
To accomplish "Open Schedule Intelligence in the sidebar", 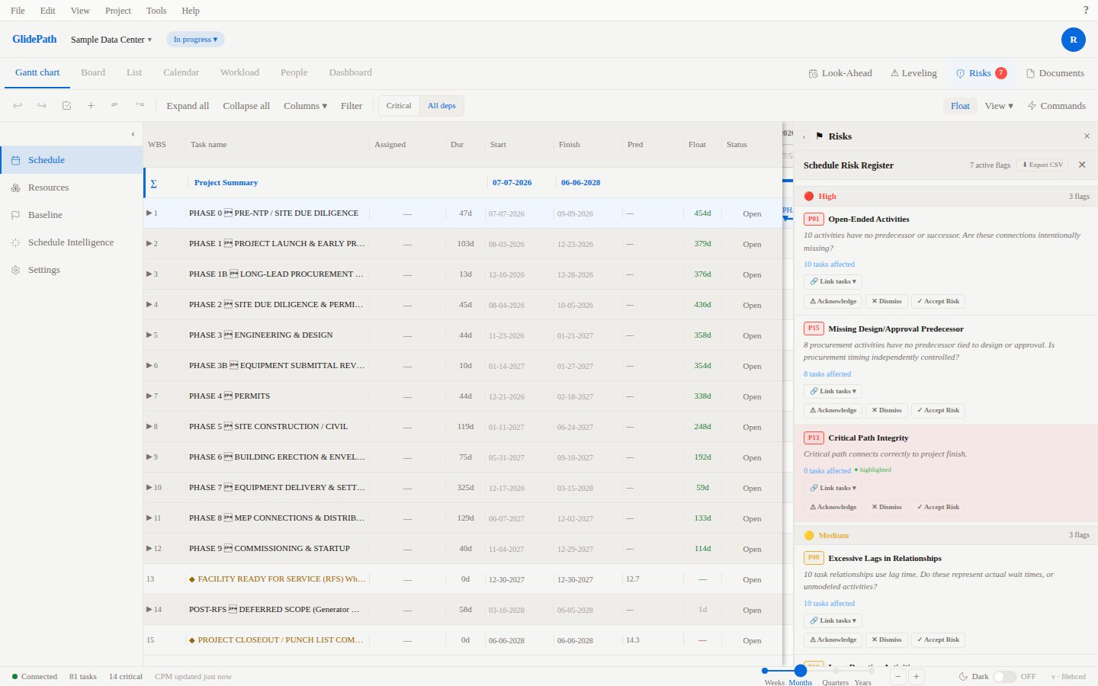I will (72, 242).
